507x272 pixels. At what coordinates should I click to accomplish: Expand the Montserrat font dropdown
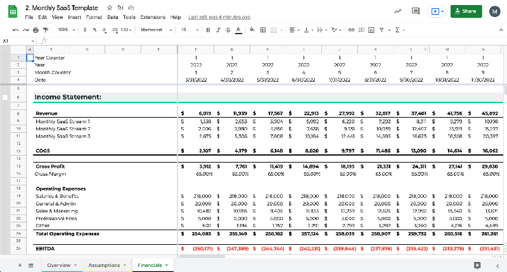pos(154,29)
